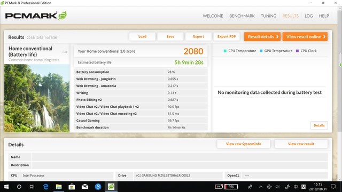Launch Microsoft Edge from the taskbar
This screenshot has height=192, width=342.
(x=45, y=187)
